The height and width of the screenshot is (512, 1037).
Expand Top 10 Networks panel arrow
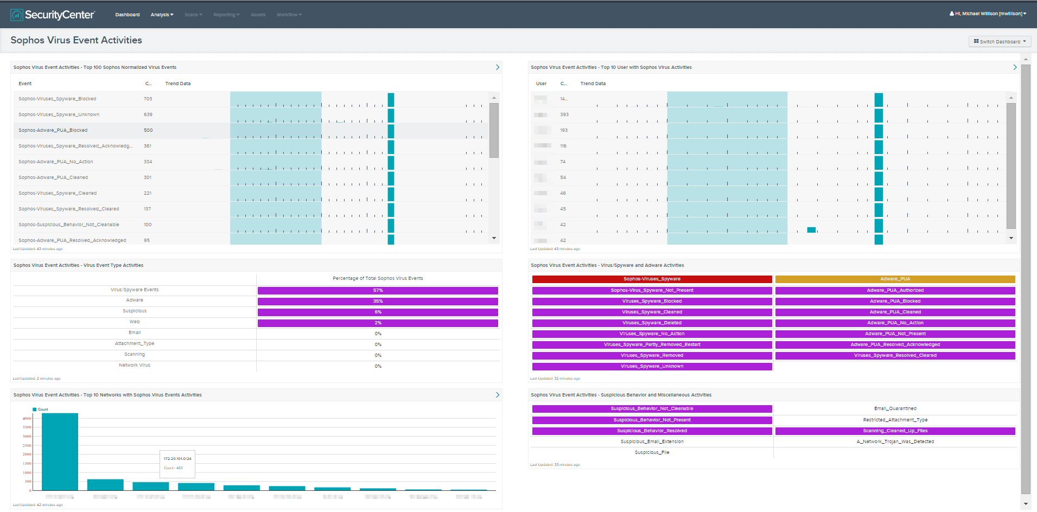498,395
